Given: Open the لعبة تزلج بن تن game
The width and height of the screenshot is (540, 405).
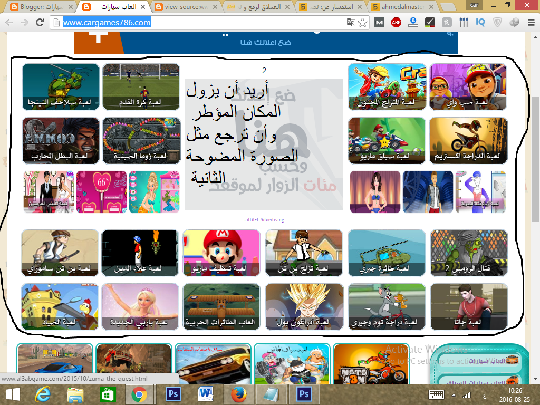Looking at the screenshot, I should click(x=304, y=253).
